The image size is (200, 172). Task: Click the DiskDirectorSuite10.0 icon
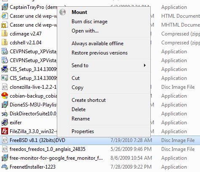pyautogui.click(x=5, y=114)
